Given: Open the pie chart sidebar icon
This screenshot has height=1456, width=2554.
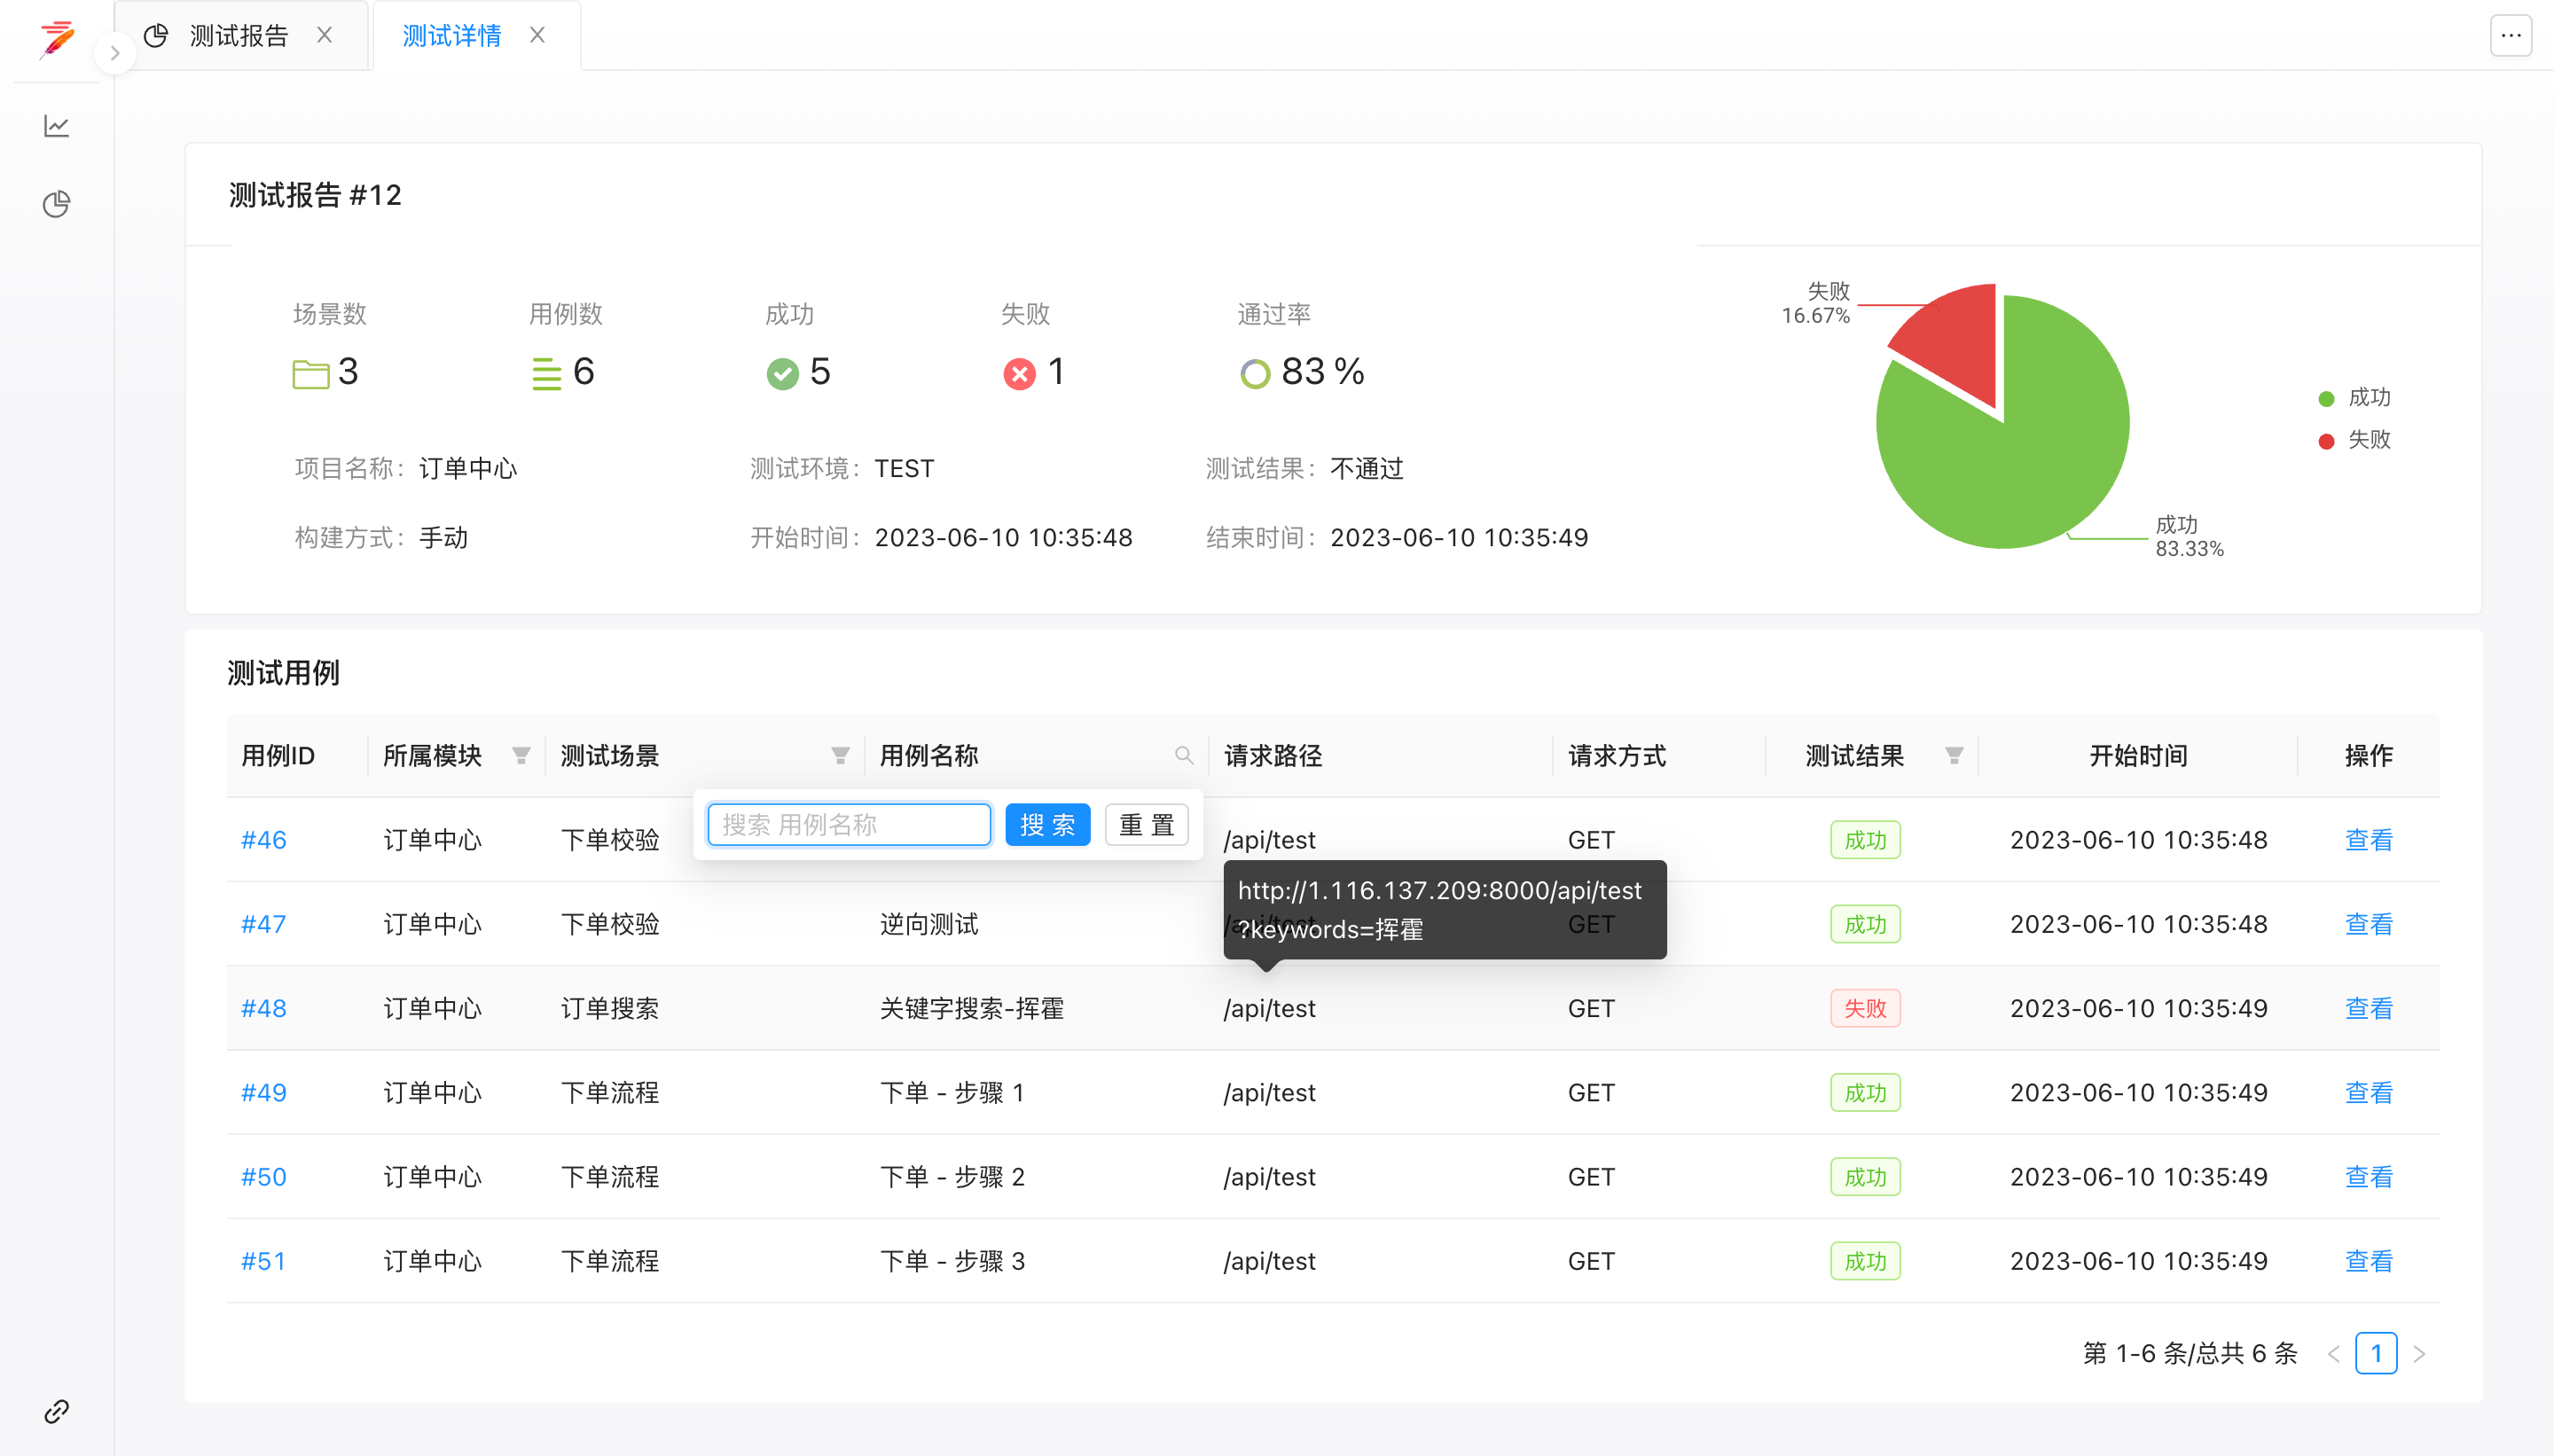Looking at the screenshot, I should coord(57,204).
